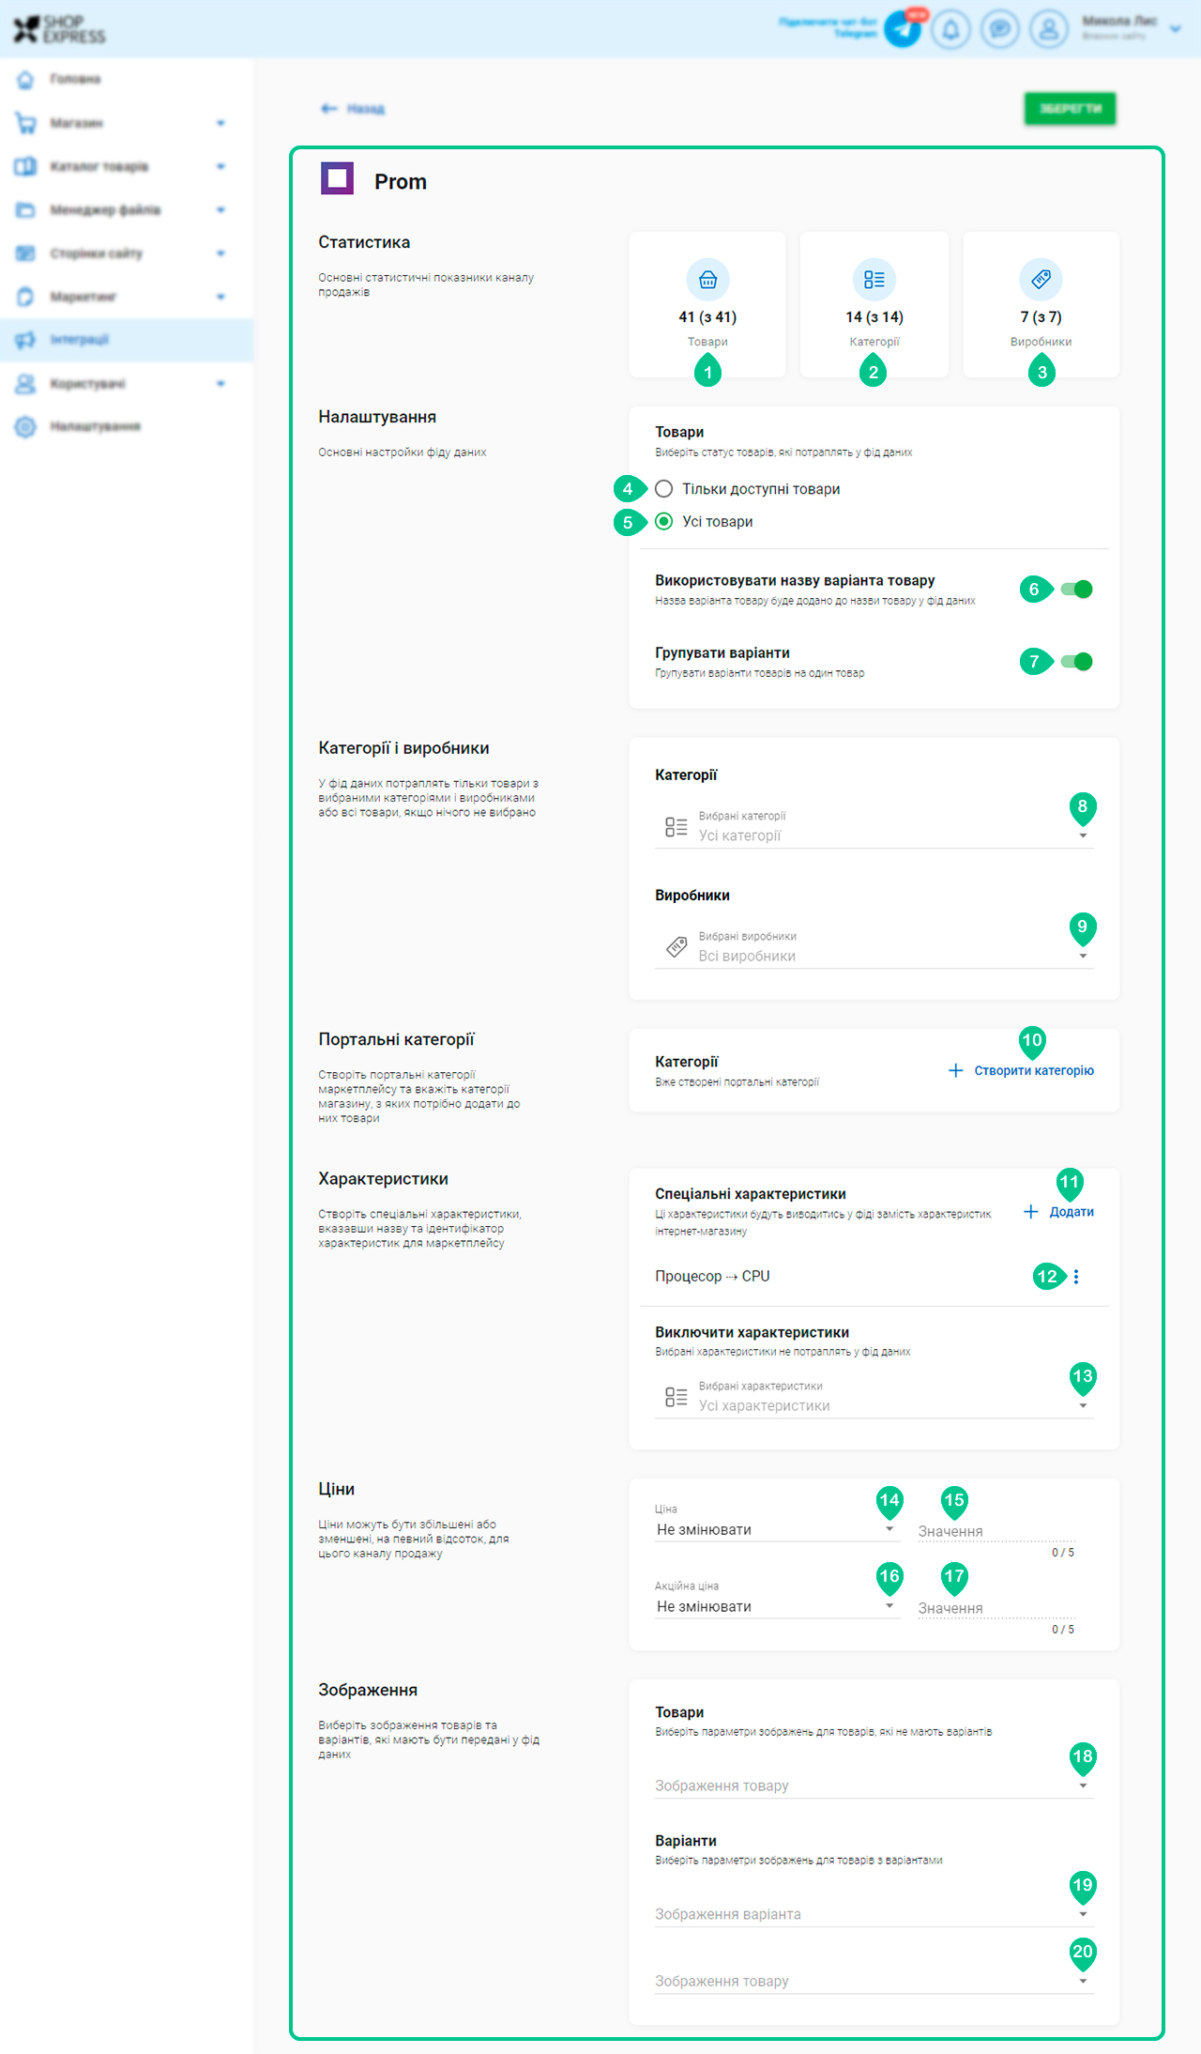Click the Магазин cart icon in sidebar
Viewport: 1201px width, 2054px height.
25,123
